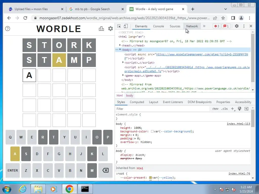The width and height of the screenshot is (259, 194).
Task: Share this page icon in address bar
Action: (x=215, y=18)
